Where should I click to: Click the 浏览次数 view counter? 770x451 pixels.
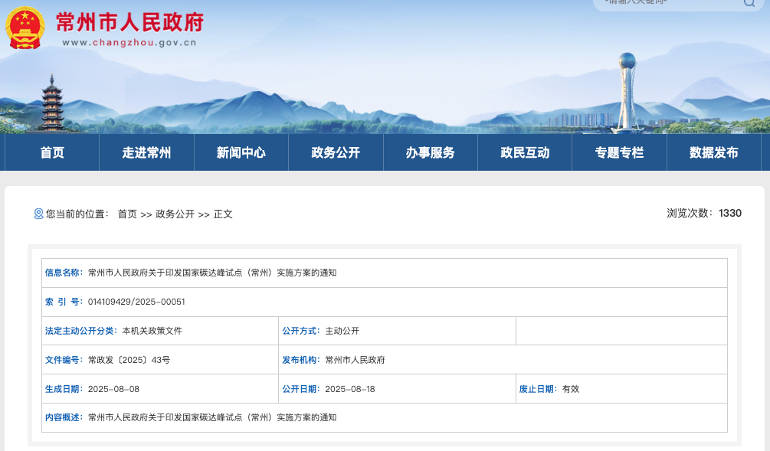tap(703, 213)
